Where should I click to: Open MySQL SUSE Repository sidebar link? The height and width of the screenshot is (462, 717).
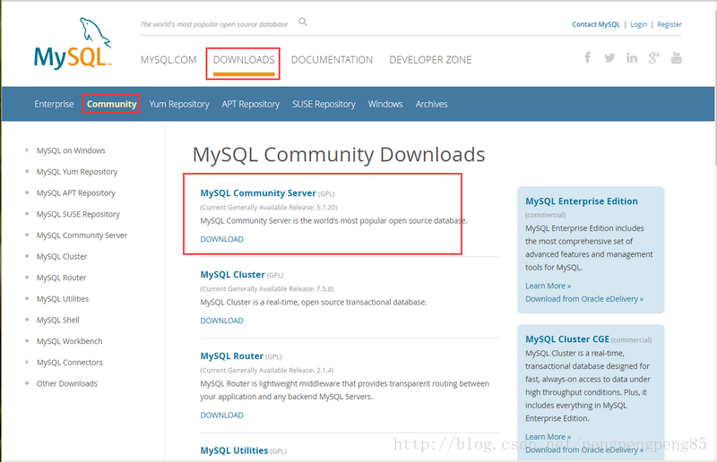[78, 214]
